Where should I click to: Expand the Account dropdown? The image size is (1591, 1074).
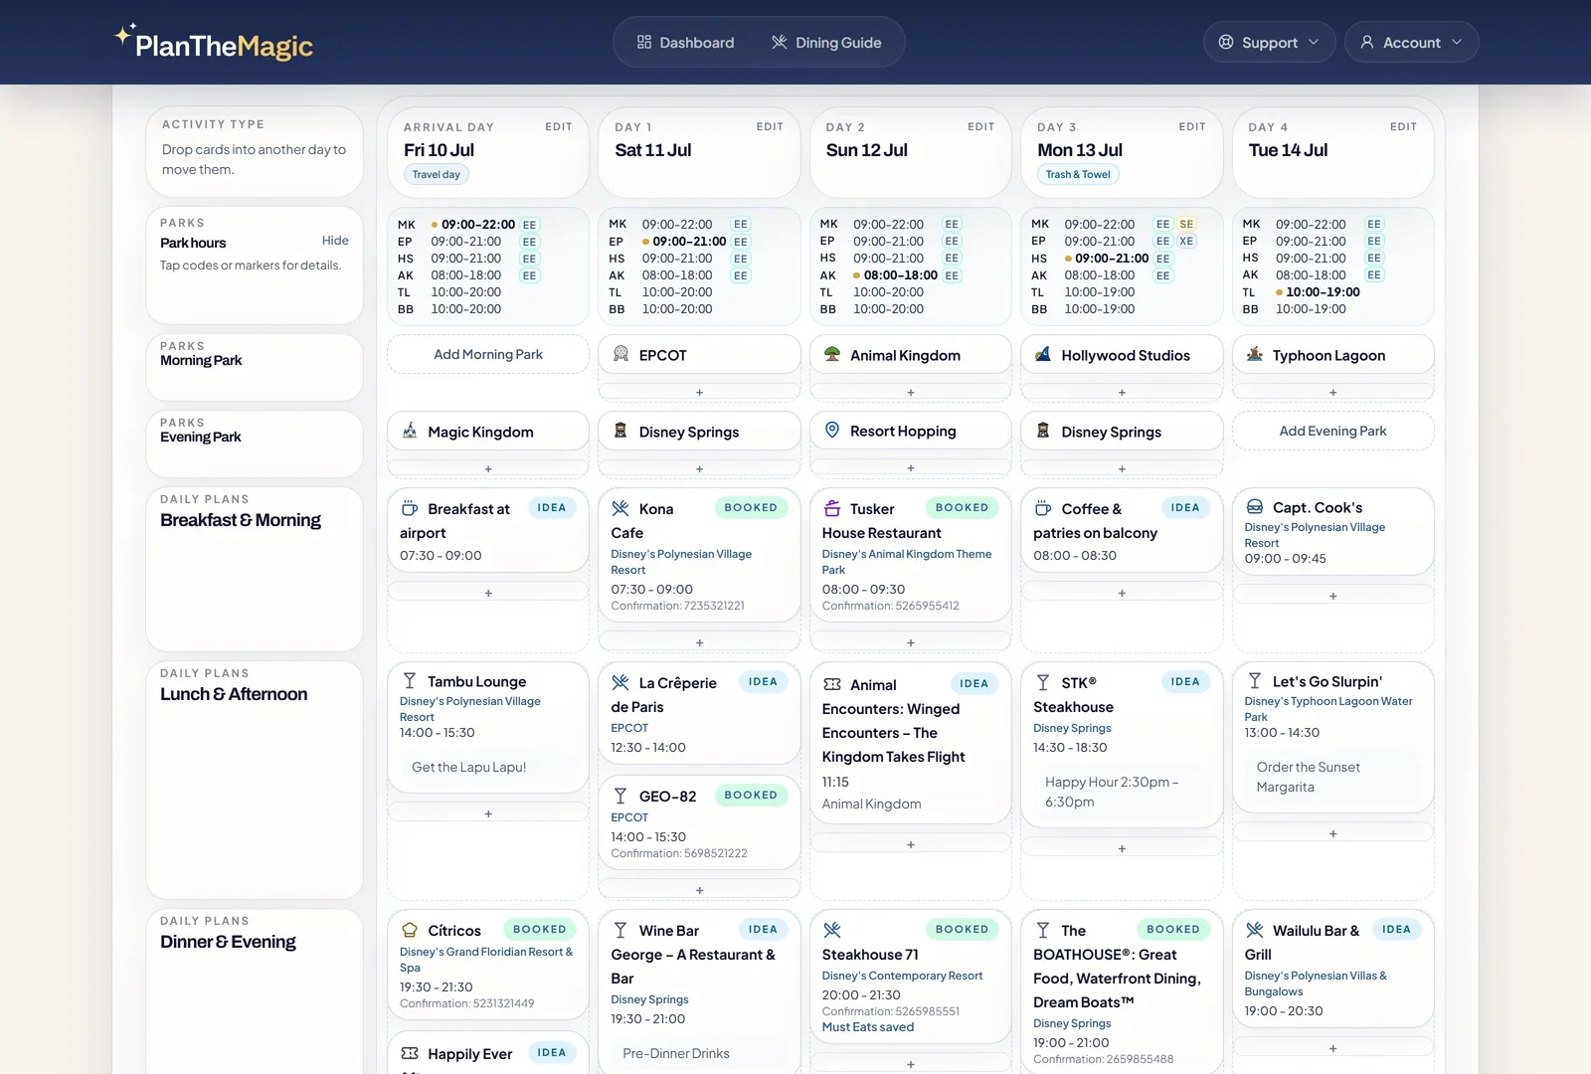[x=1411, y=43]
